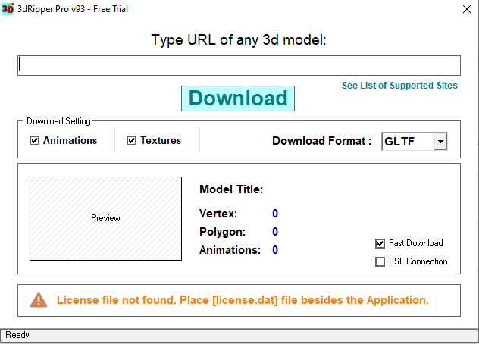Click the license file not found message

(243, 300)
